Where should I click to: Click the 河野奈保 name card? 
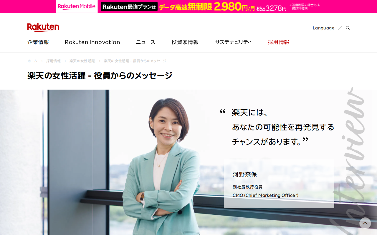click(279, 184)
